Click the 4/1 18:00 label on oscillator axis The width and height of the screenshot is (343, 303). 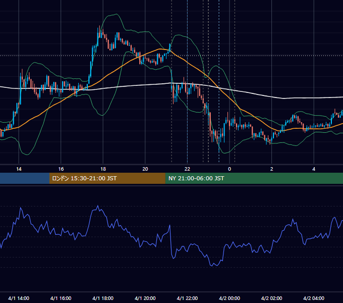(103, 298)
